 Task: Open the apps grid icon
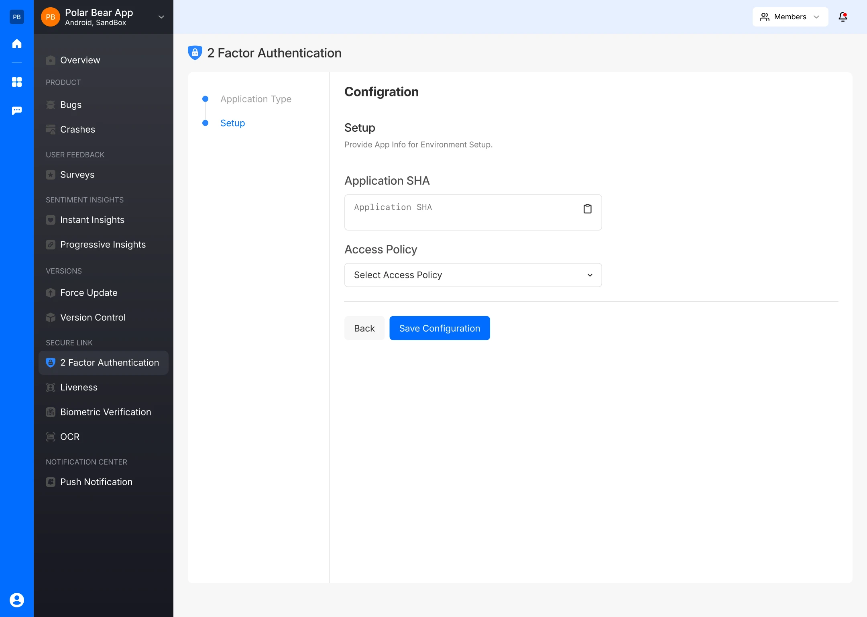click(17, 82)
